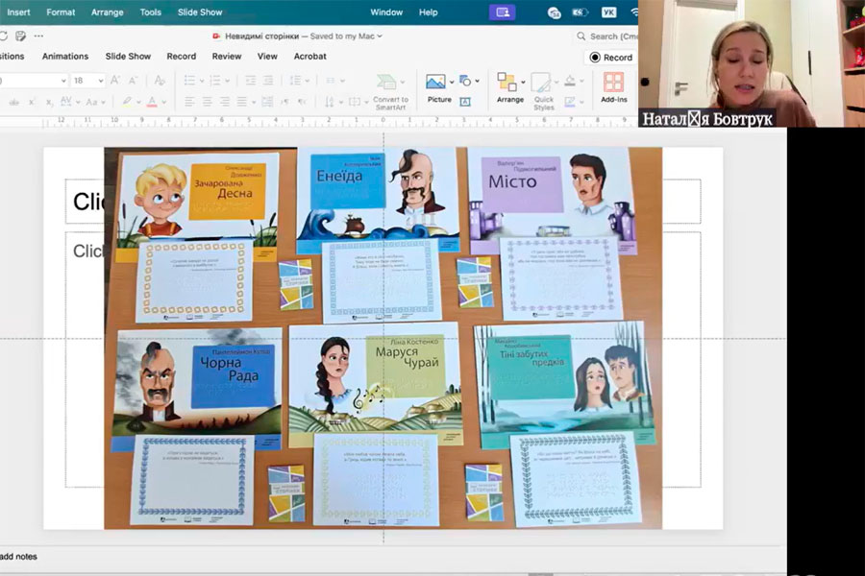Click the Record button with circle icon
Screen dimensions: 865x576
coord(611,58)
